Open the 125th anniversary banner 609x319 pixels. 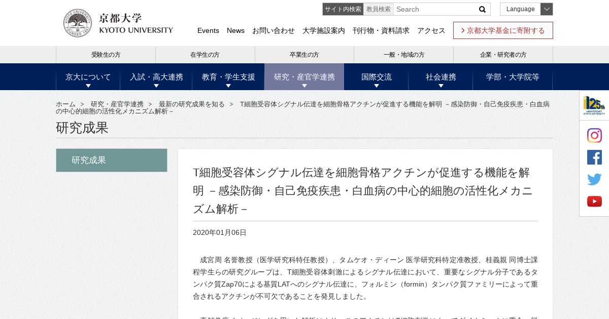pyautogui.click(x=594, y=105)
